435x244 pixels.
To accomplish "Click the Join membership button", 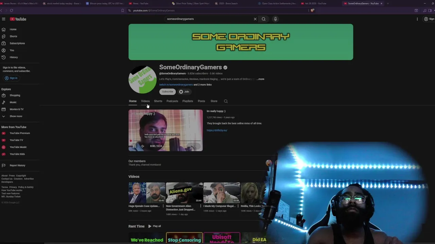I will click(184, 91).
